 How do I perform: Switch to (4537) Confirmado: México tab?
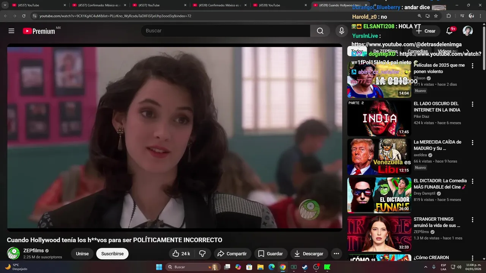99,5
